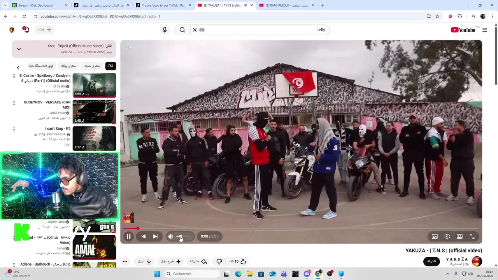Open Windows Start menu
This screenshot has width=498, height=280.
coord(157,274)
